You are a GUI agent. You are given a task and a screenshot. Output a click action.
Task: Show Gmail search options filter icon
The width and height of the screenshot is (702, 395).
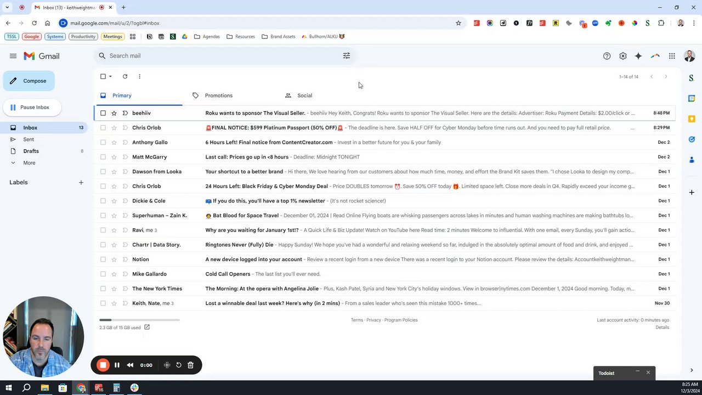click(347, 55)
